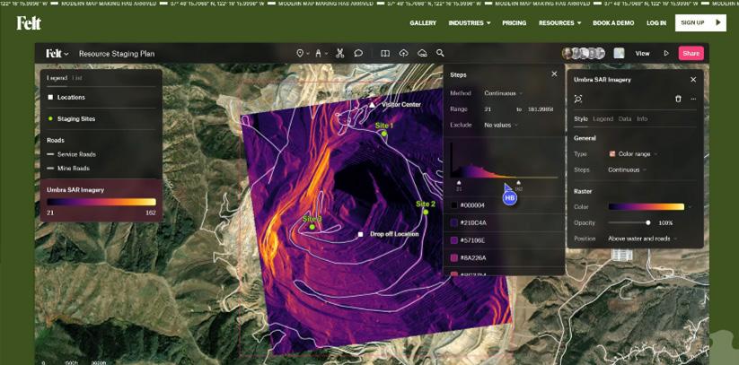The image size is (739, 365).
Task: Click the Opacity slider handle
Action: (x=648, y=222)
